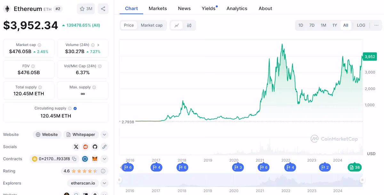Switch to candlestick chart view

[x=189, y=25]
